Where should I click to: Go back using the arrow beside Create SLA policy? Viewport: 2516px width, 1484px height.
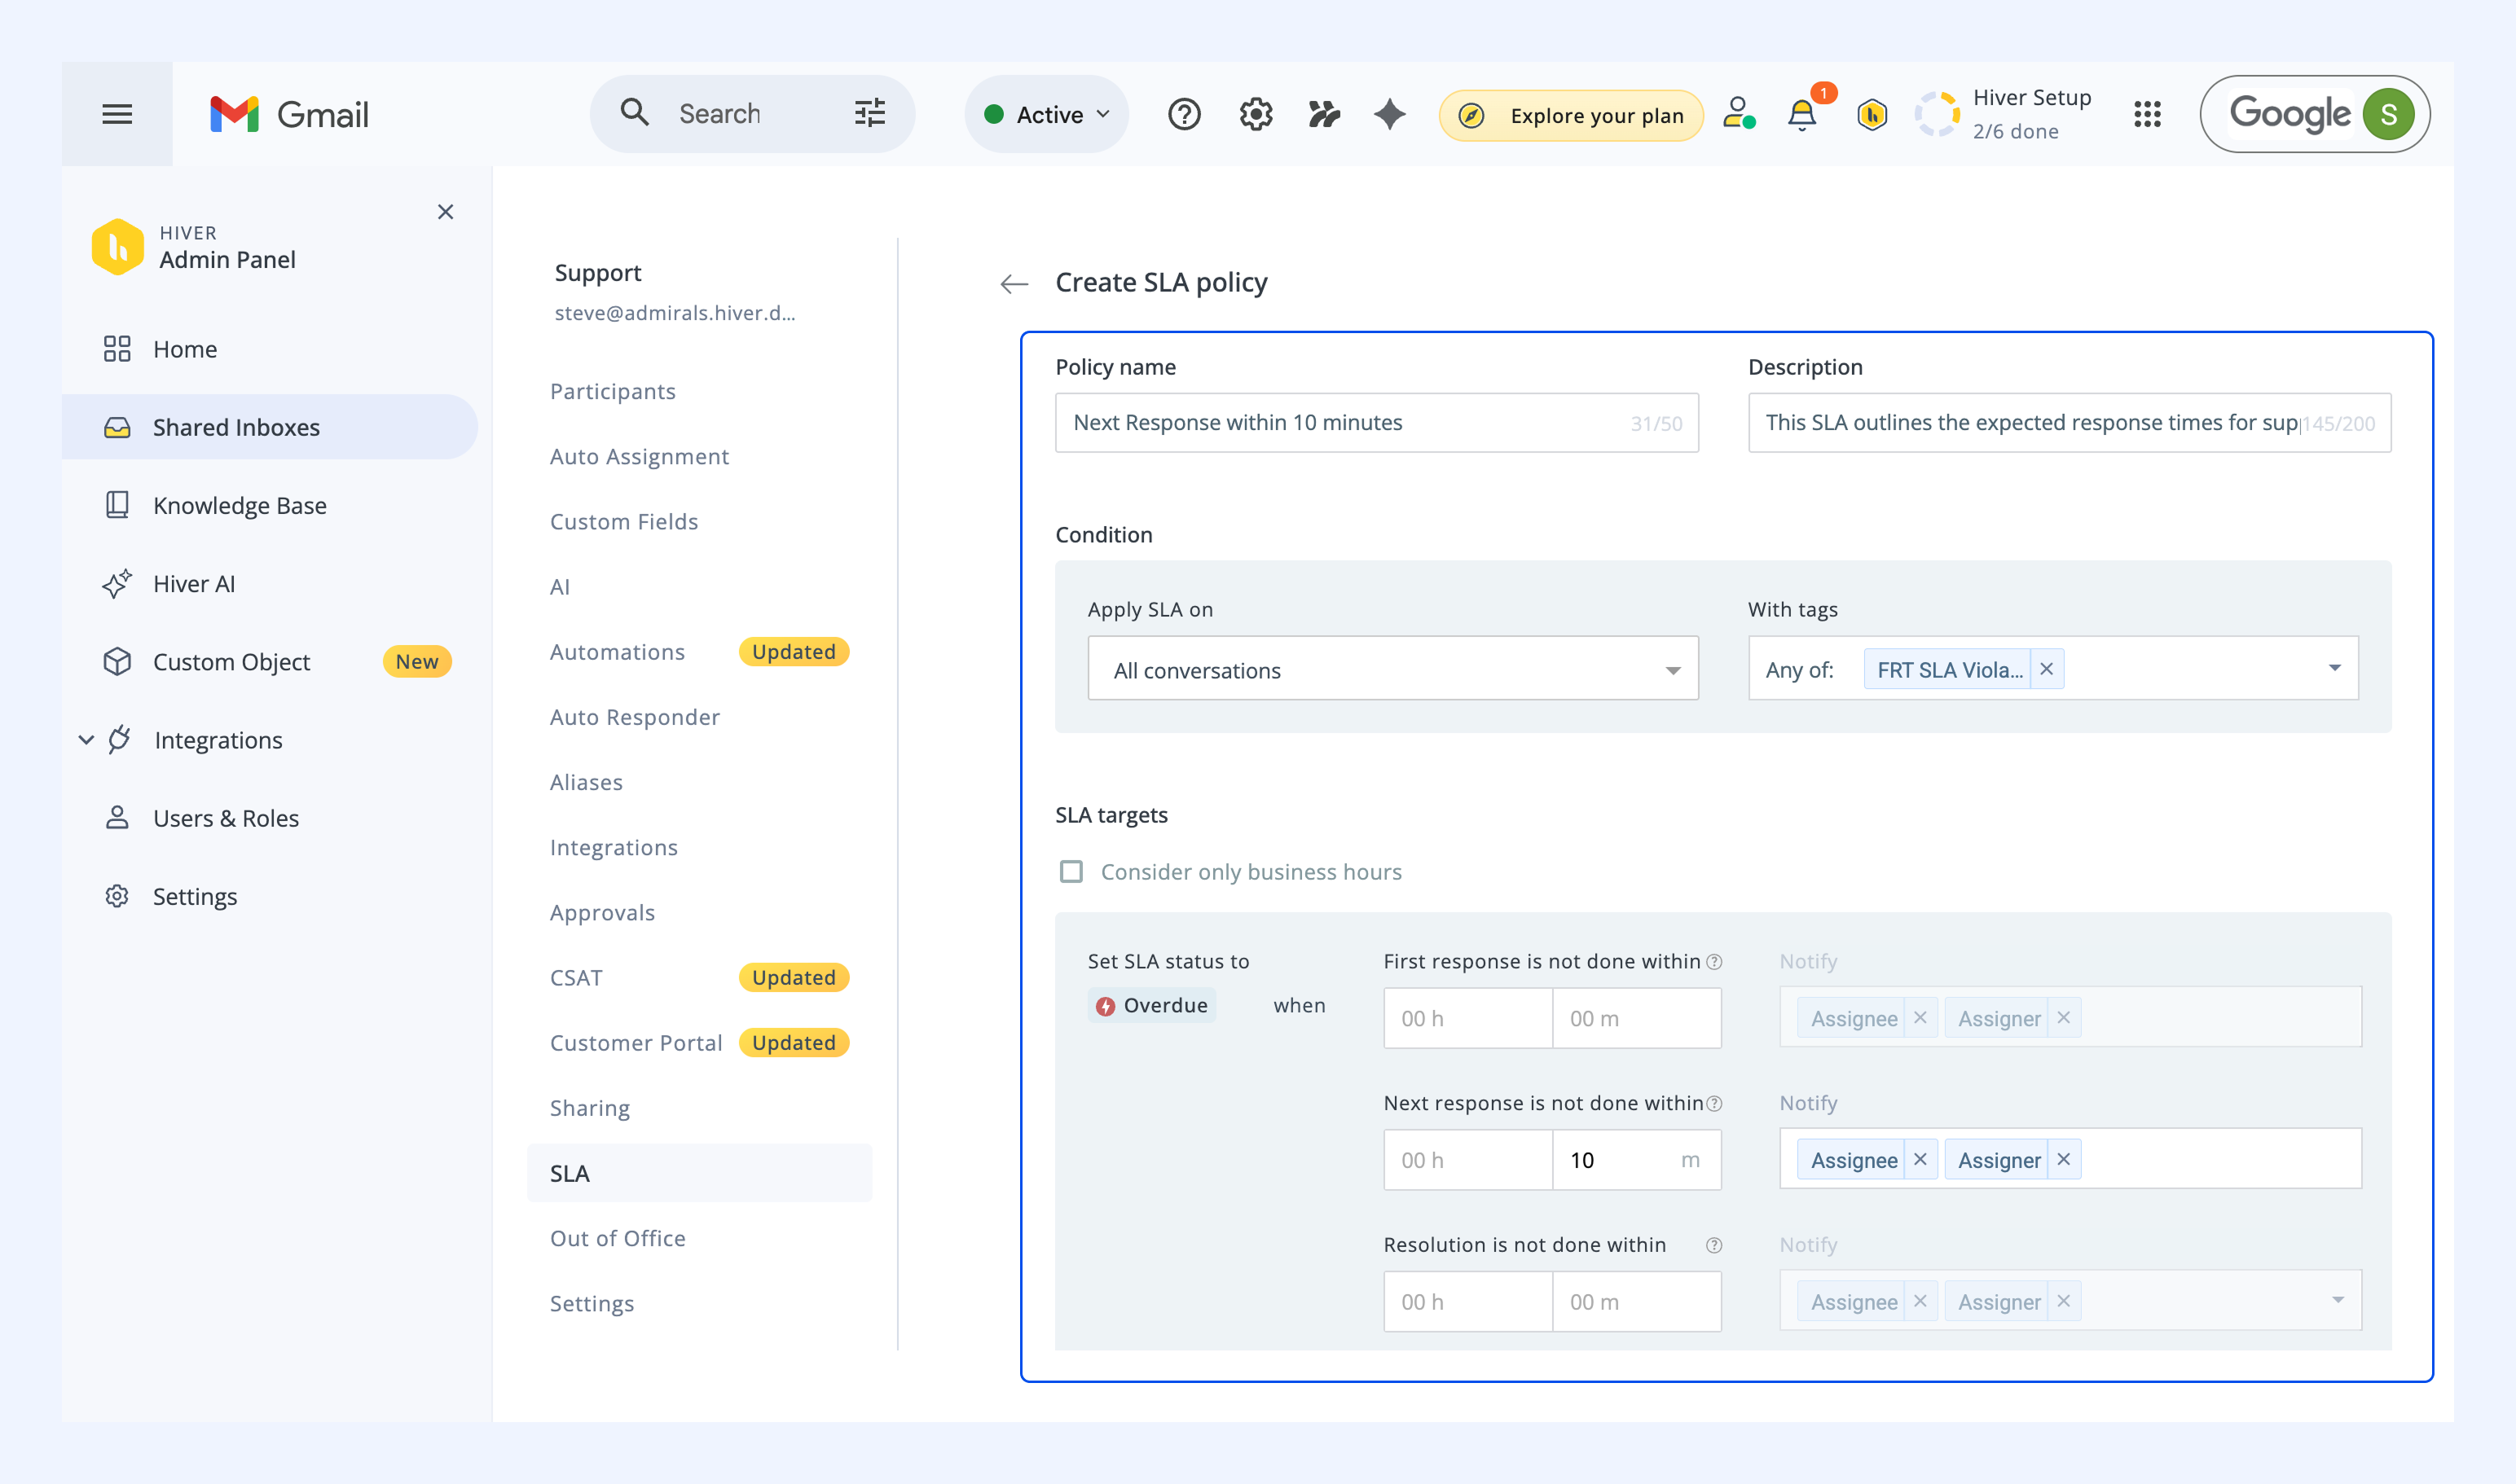point(1014,284)
